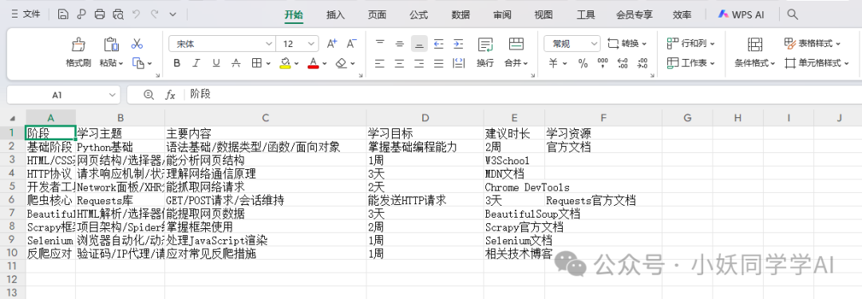Click the fx insert function icon
This screenshot has width=862, height=299.
click(171, 95)
